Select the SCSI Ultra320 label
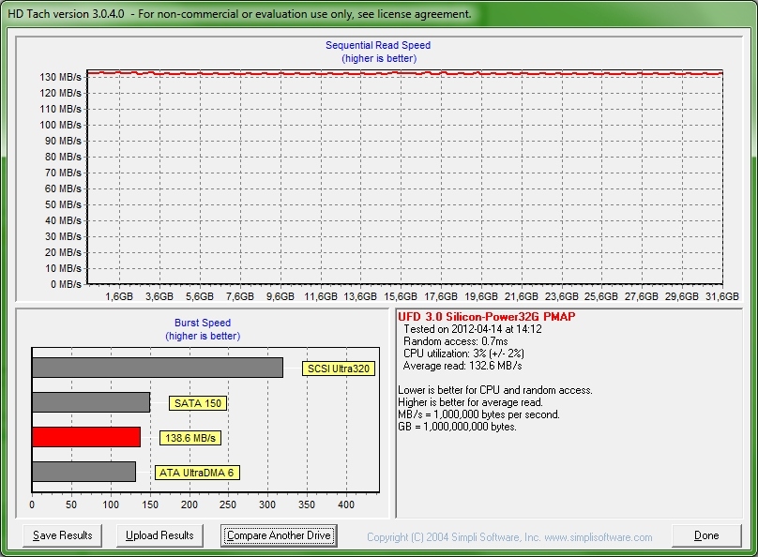758x557 pixels. (x=339, y=369)
